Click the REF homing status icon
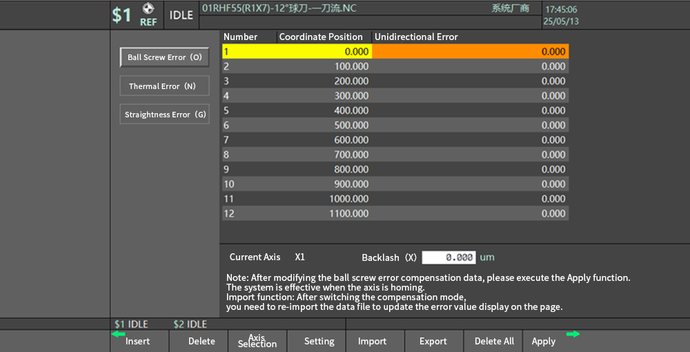690x352 pixels. tap(148, 14)
